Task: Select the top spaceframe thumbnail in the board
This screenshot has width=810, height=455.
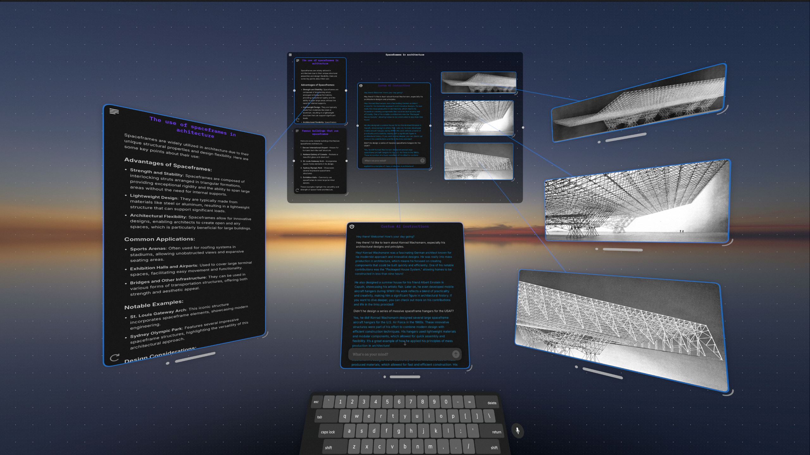Action: coord(478,82)
